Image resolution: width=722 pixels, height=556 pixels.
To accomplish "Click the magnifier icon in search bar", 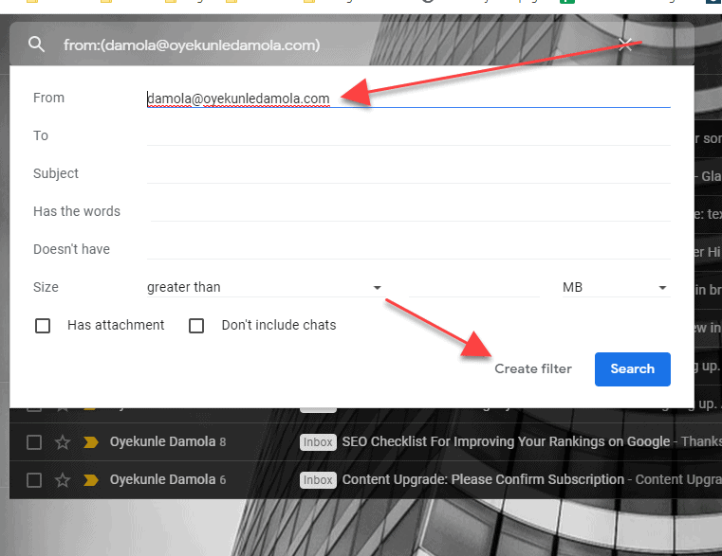I will [x=37, y=45].
